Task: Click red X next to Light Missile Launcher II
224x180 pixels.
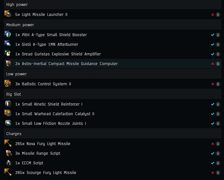Action: 213,15
